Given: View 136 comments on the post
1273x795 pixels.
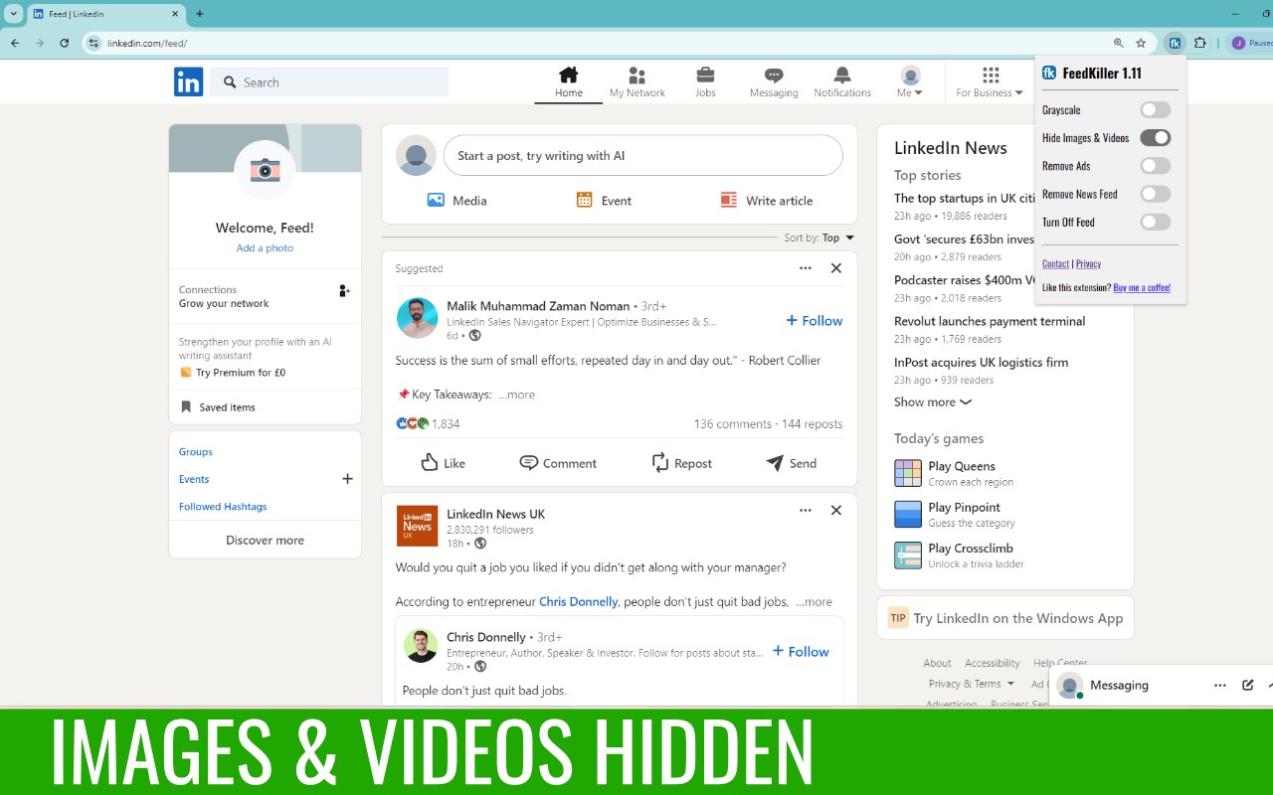Looking at the screenshot, I should coord(732,423).
